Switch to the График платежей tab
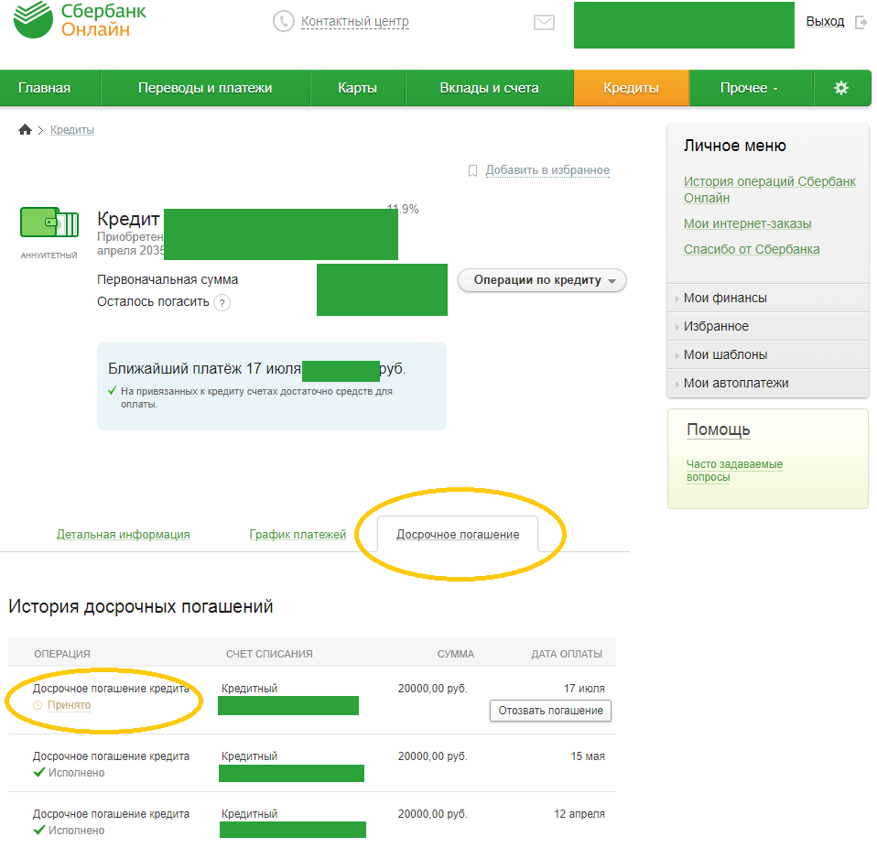This screenshot has height=848, width=877. pos(298,534)
